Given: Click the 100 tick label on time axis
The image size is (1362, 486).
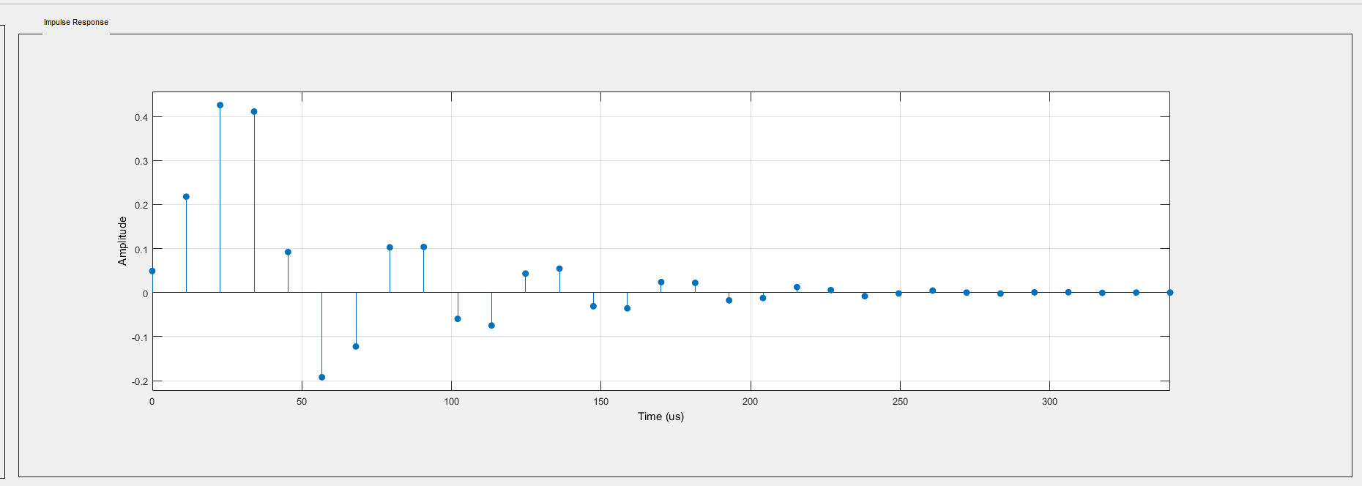Looking at the screenshot, I should 451,402.
